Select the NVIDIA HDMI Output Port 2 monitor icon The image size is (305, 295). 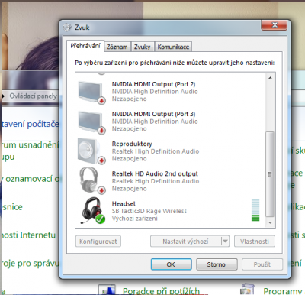[x=91, y=92]
